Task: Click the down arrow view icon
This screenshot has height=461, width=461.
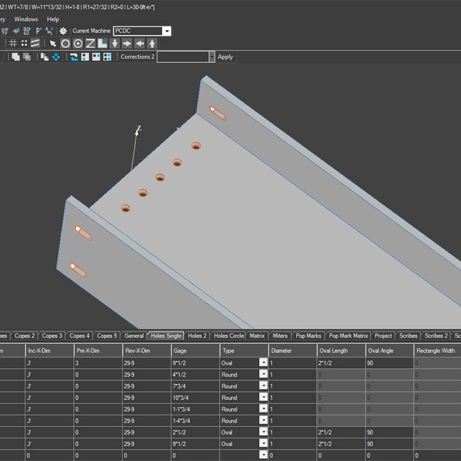Action: pos(115,44)
